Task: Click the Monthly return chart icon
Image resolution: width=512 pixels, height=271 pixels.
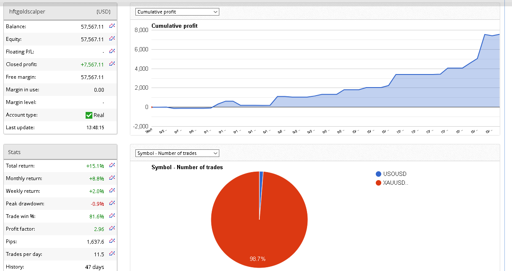Action: 112,178
